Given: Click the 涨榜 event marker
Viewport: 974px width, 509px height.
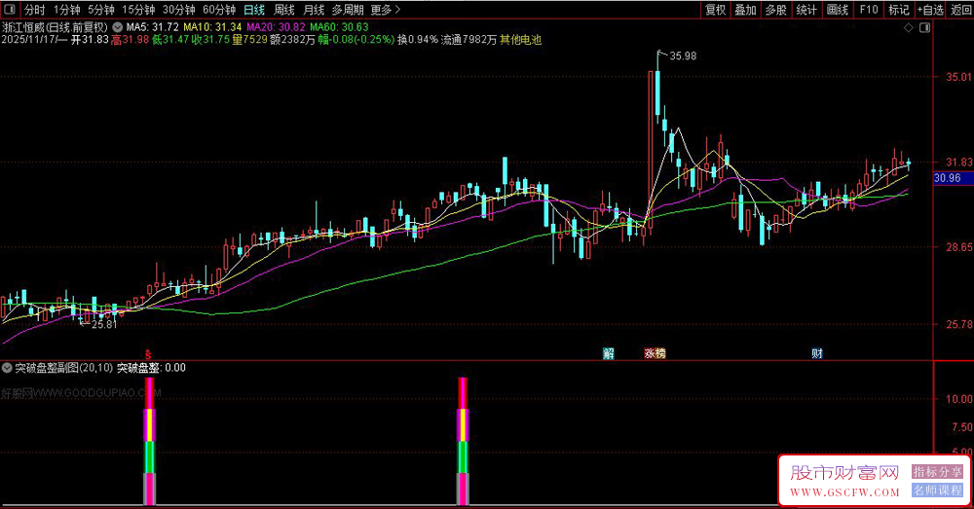Looking at the screenshot, I should (655, 353).
